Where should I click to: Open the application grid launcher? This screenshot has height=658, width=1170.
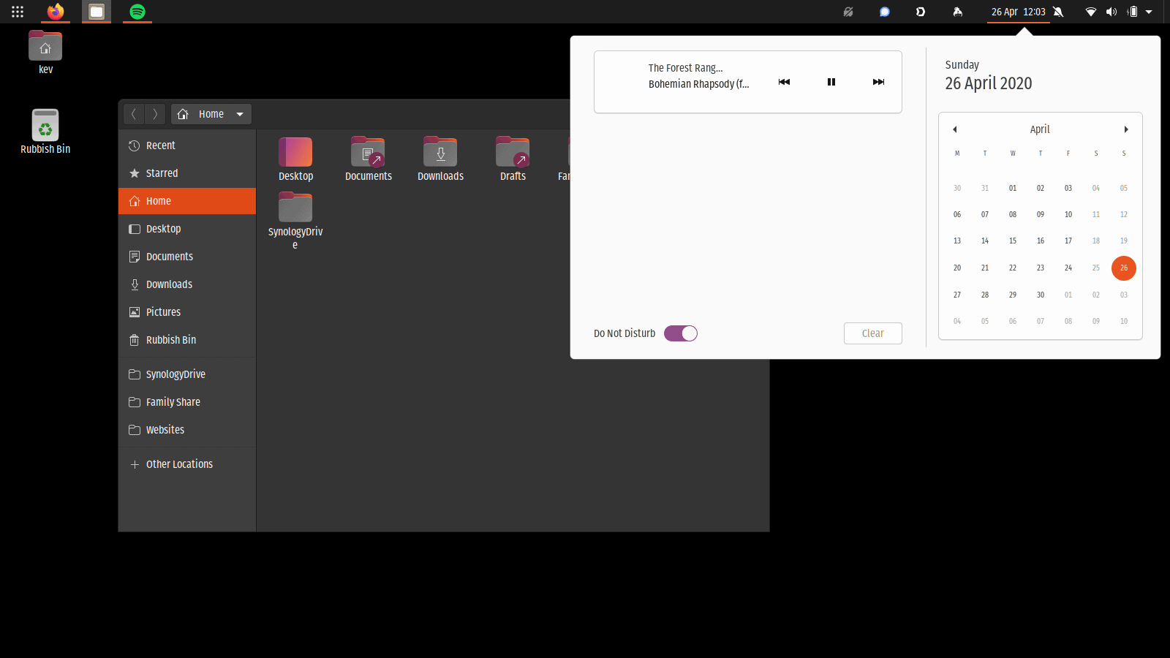[x=17, y=12]
